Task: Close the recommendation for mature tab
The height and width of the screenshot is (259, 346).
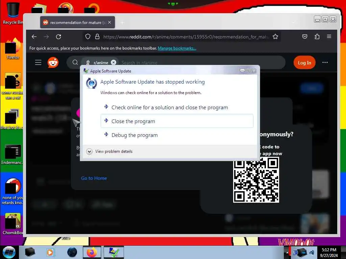Action: point(109,22)
